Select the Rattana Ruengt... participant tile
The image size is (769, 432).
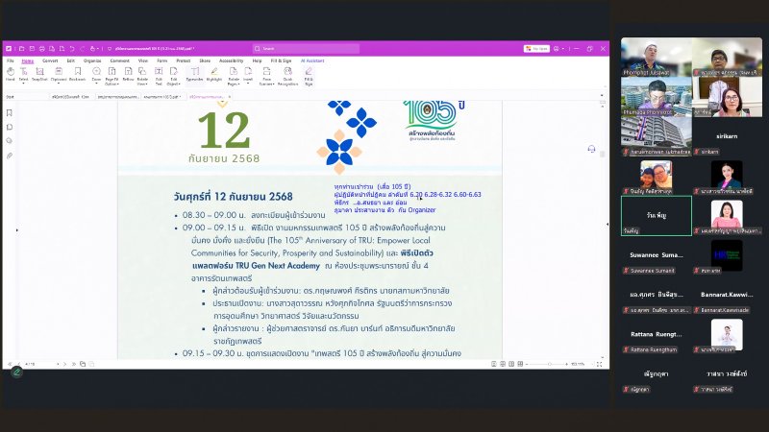(x=657, y=334)
